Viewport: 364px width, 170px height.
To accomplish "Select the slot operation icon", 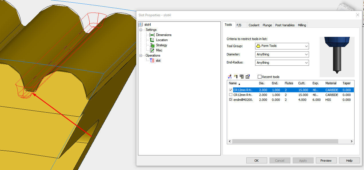I will [153, 60].
